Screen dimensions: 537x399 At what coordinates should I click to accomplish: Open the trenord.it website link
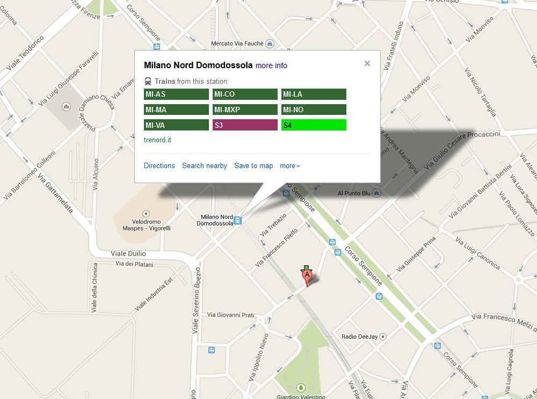tap(157, 140)
